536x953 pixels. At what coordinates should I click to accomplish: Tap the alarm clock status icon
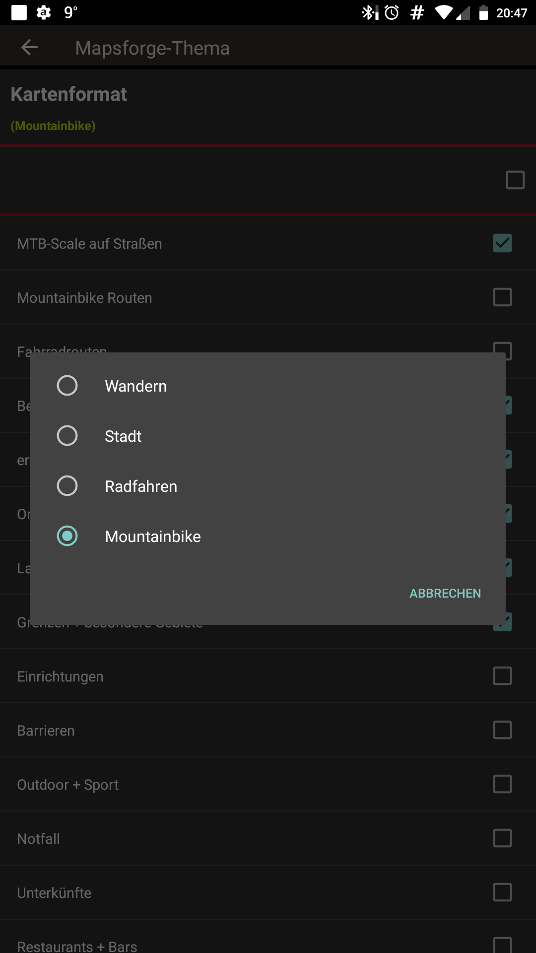pos(392,12)
